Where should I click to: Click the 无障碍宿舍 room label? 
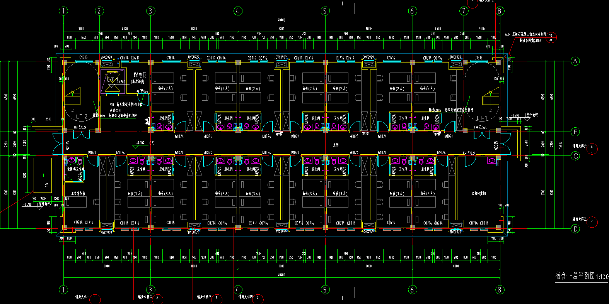(x=78, y=194)
